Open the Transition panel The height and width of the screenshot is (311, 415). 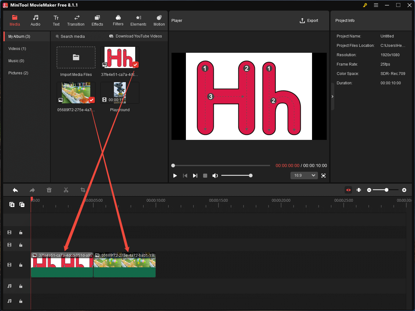[76, 20]
